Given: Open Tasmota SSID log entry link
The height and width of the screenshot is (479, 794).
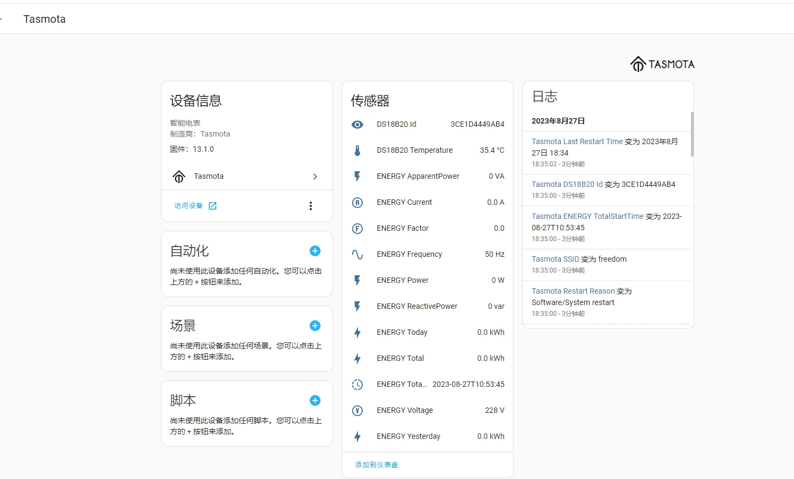Looking at the screenshot, I should click(x=555, y=259).
